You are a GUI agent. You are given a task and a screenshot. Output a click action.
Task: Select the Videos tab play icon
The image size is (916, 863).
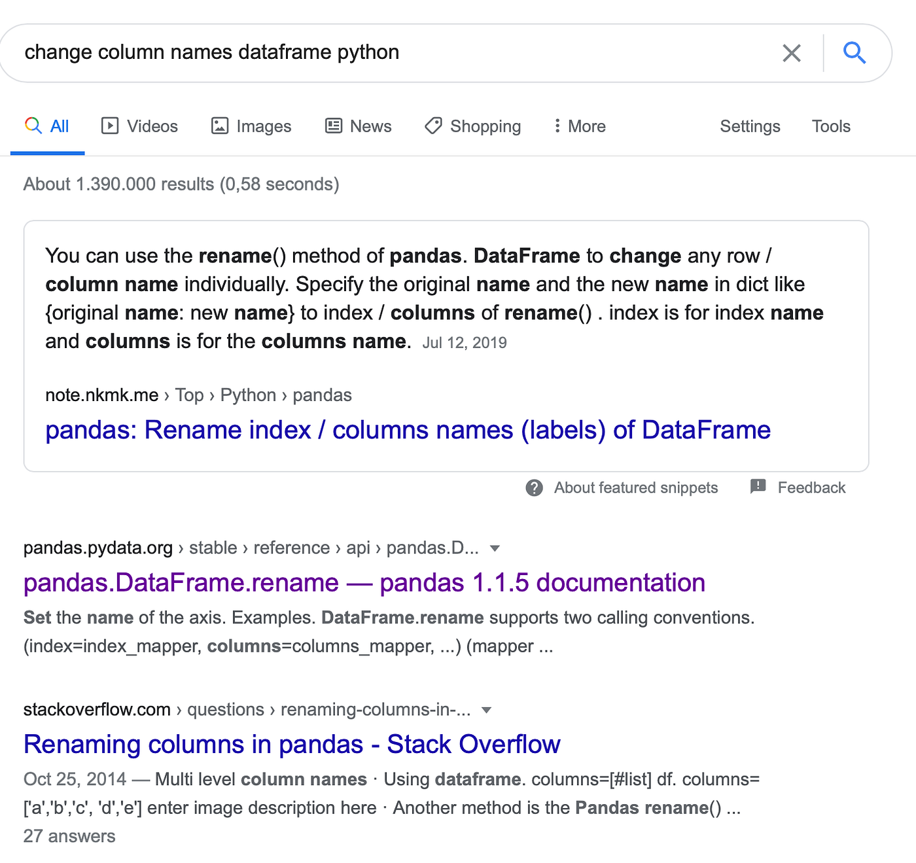pyautogui.click(x=110, y=126)
